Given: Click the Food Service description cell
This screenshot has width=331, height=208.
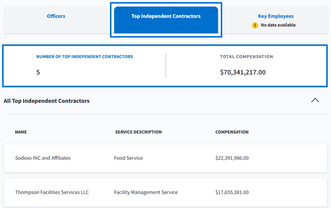Looking at the screenshot, I should pos(128,158).
